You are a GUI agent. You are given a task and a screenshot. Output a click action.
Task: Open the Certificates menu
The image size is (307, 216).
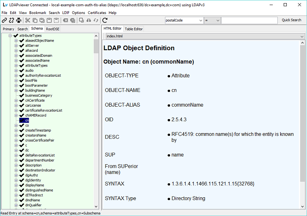(x=97, y=13)
